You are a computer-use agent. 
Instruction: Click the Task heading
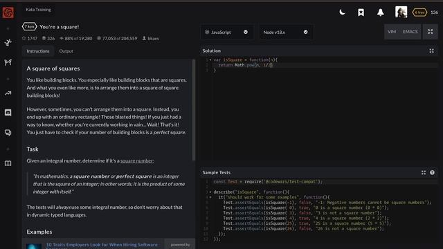coord(33,149)
